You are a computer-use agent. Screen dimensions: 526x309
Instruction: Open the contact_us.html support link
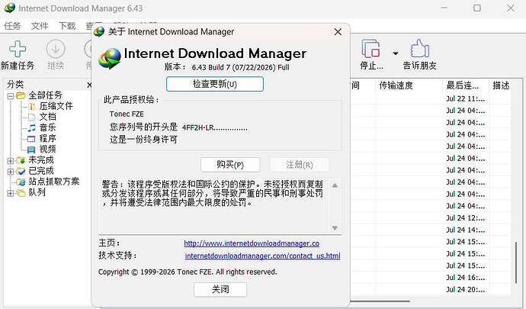(263, 256)
